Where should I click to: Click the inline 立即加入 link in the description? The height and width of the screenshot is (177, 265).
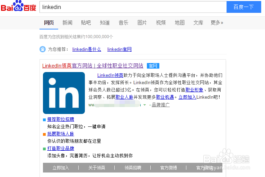187,97
